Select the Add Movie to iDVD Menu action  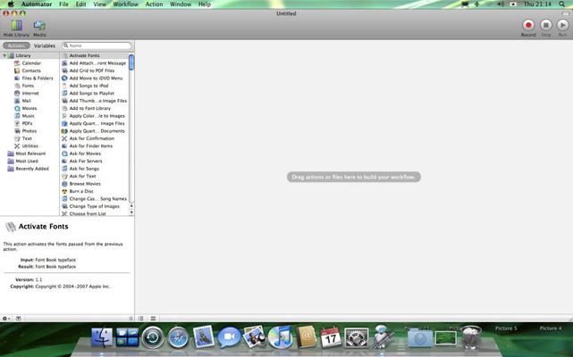94,79
